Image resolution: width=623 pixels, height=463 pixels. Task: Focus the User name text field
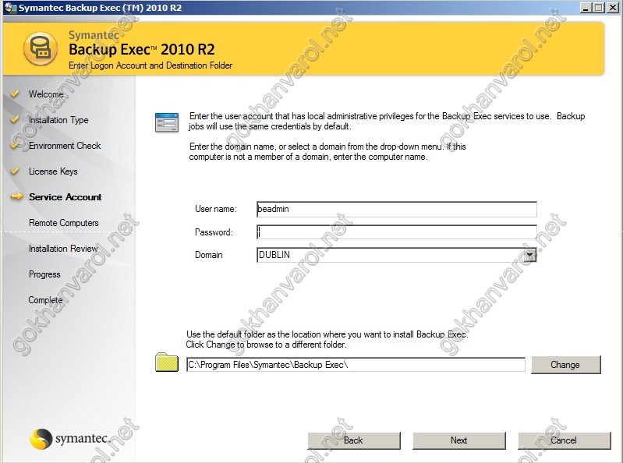point(396,209)
